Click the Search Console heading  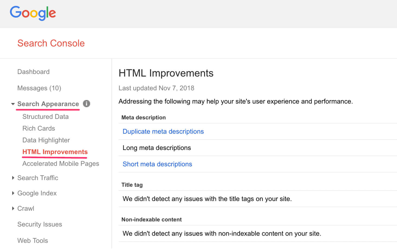tap(51, 43)
